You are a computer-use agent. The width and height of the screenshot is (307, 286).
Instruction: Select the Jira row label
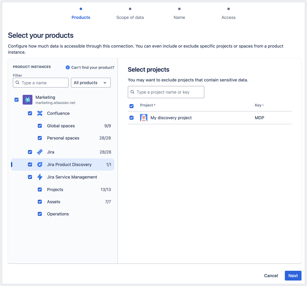[50, 152]
